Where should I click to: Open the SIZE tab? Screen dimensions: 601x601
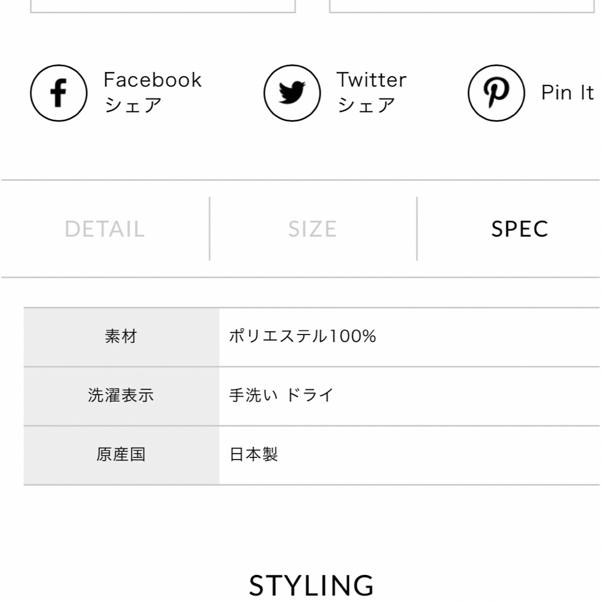click(313, 229)
